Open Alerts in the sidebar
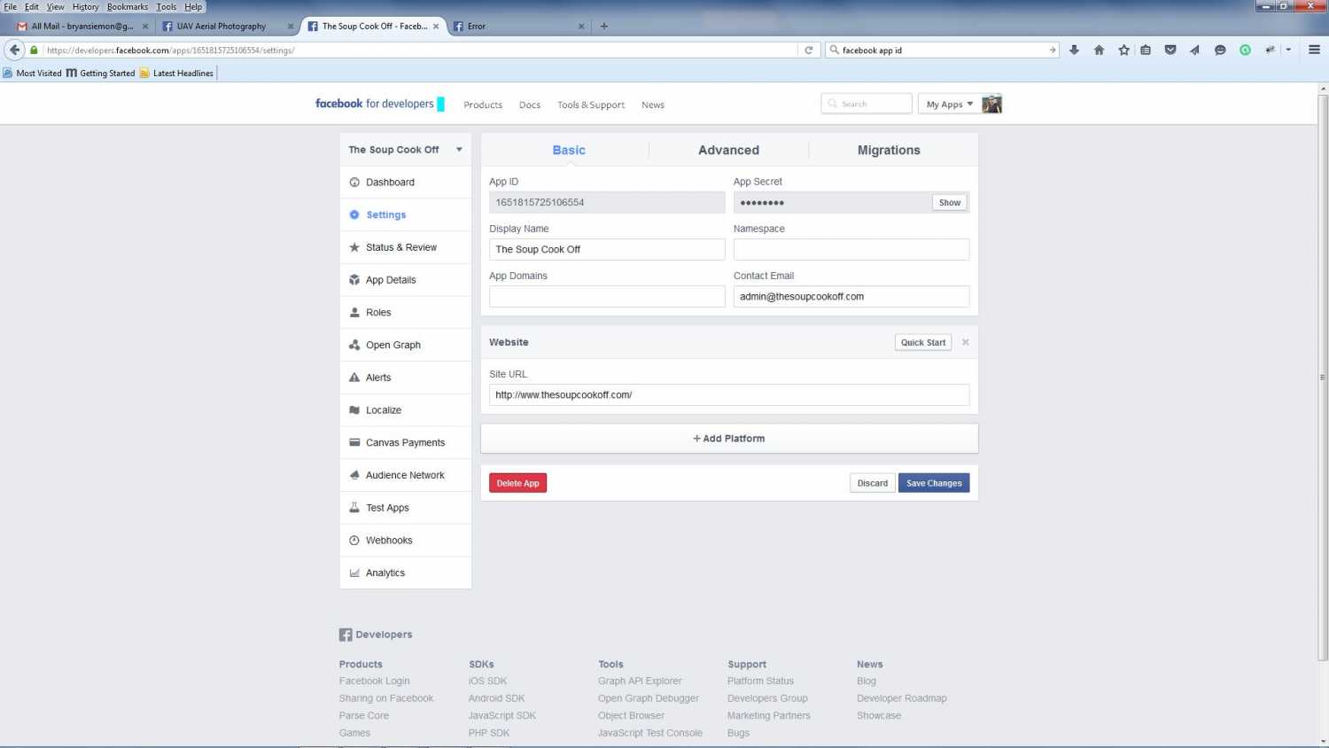This screenshot has width=1329, height=748. point(406,378)
